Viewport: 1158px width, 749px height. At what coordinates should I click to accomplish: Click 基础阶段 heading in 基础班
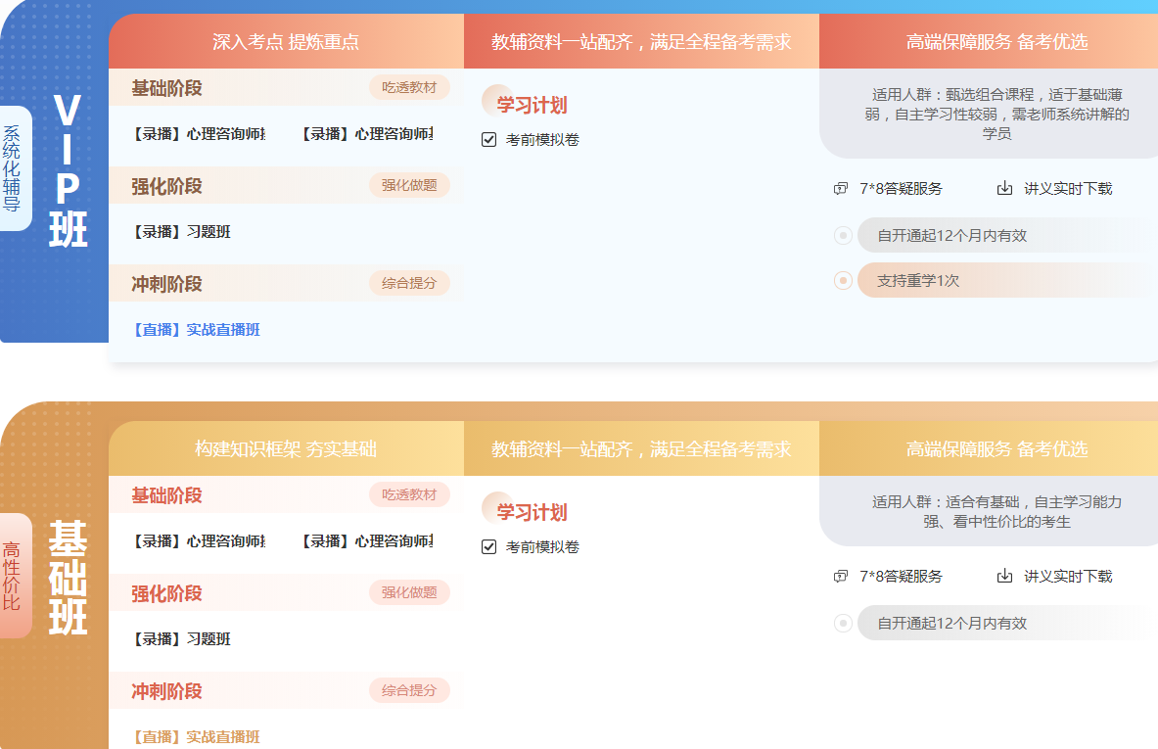(x=167, y=494)
